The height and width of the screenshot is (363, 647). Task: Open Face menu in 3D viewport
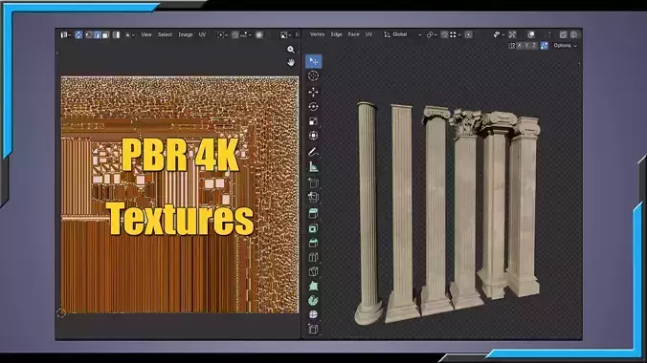353,34
